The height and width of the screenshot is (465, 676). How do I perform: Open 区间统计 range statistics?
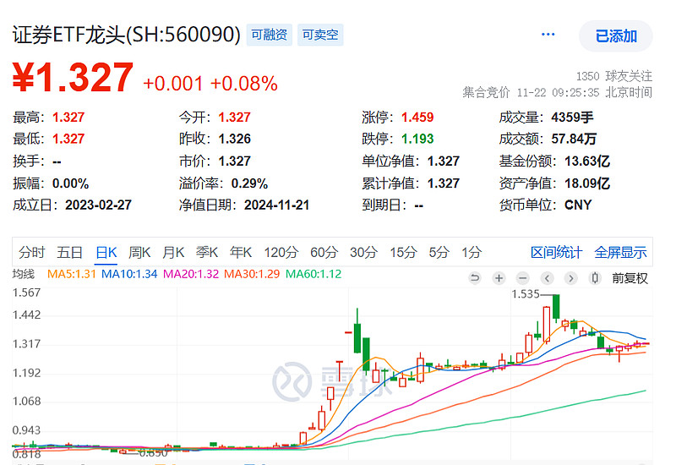pos(556,252)
